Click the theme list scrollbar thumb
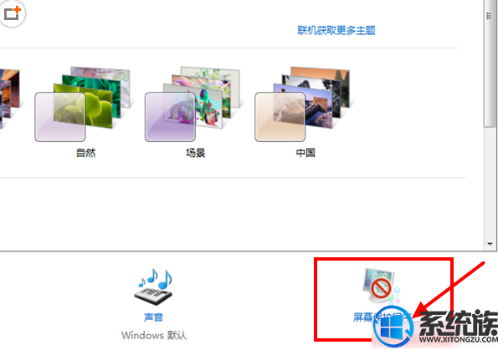This screenshot has height=350, width=498. tap(490, 63)
